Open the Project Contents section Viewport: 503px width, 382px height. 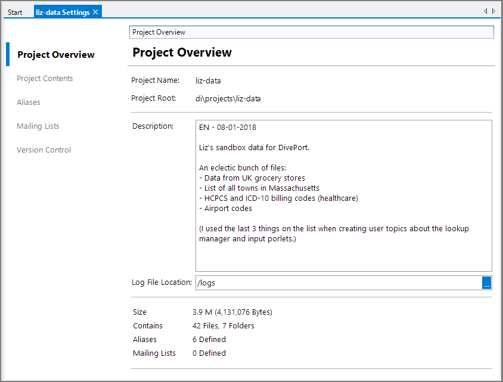point(45,78)
